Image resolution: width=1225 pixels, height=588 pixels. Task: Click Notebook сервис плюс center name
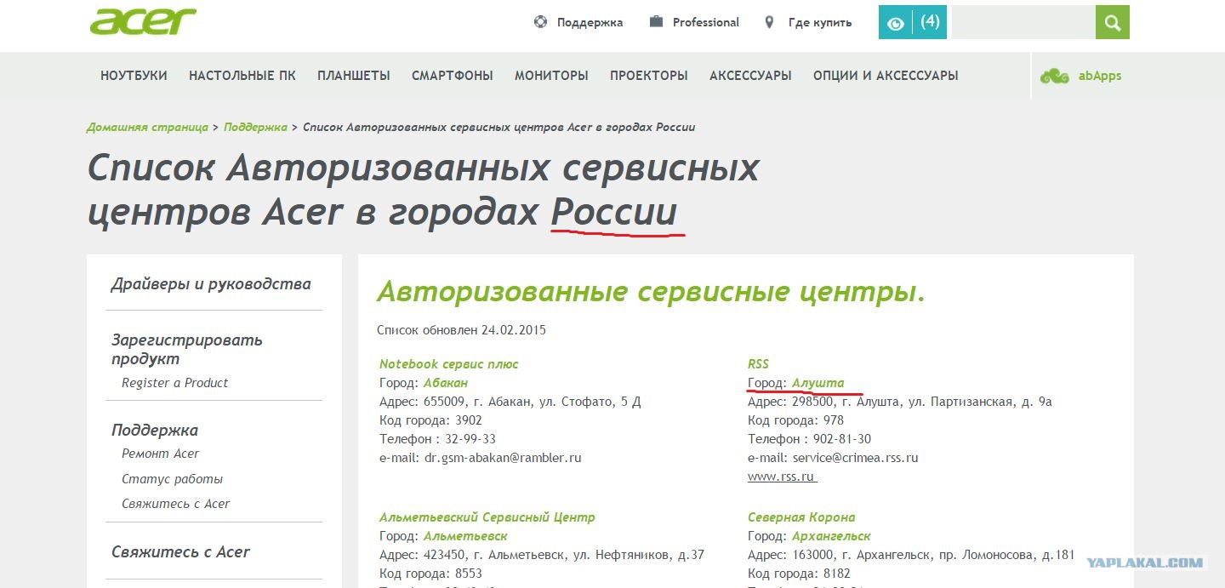pos(449,364)
